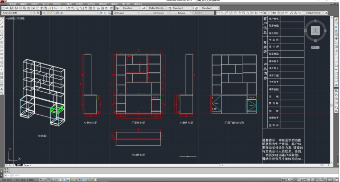
Task: Click the Diameter Dimension tool
Action: click(244, 13)
